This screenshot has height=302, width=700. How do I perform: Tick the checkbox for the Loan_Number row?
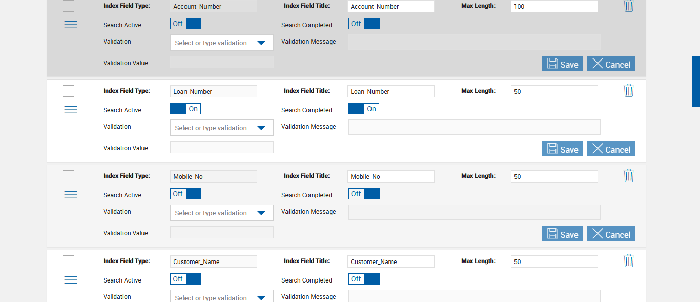click(68, 91)
